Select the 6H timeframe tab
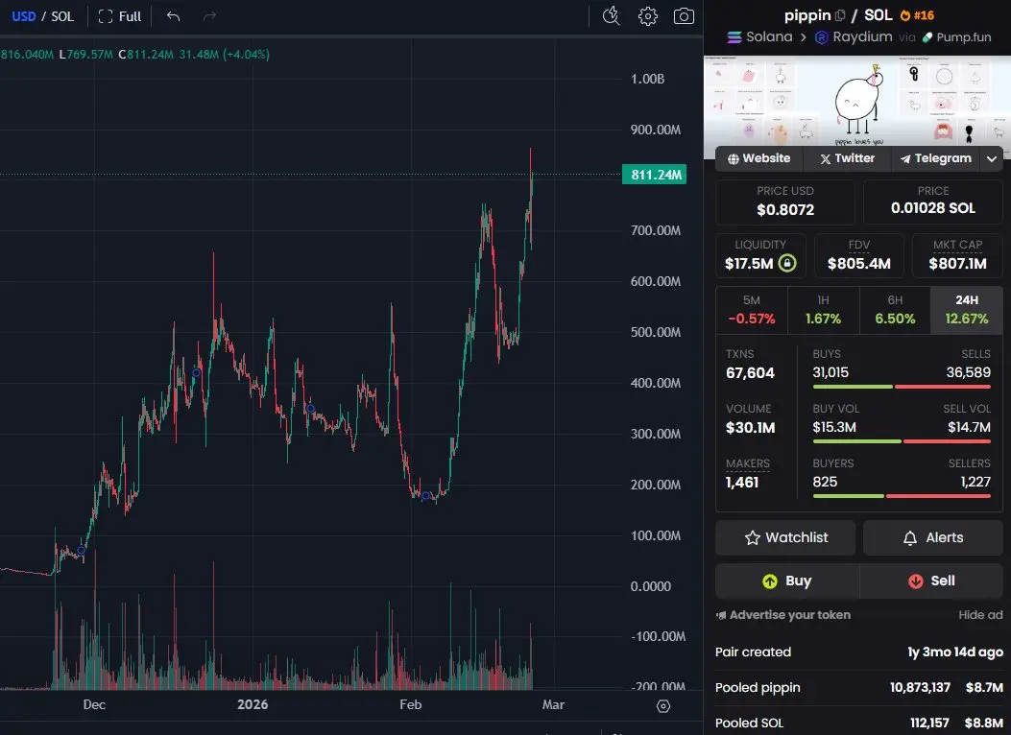 (x=895, y=310)
